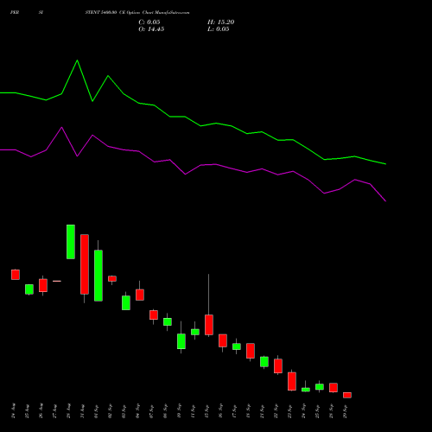Select the tall green candle for 01 Sep
The image size is (432, 432).
(98, 276)
